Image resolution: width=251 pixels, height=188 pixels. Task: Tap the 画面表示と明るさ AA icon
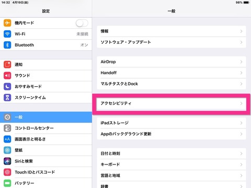tap(7, 139)
